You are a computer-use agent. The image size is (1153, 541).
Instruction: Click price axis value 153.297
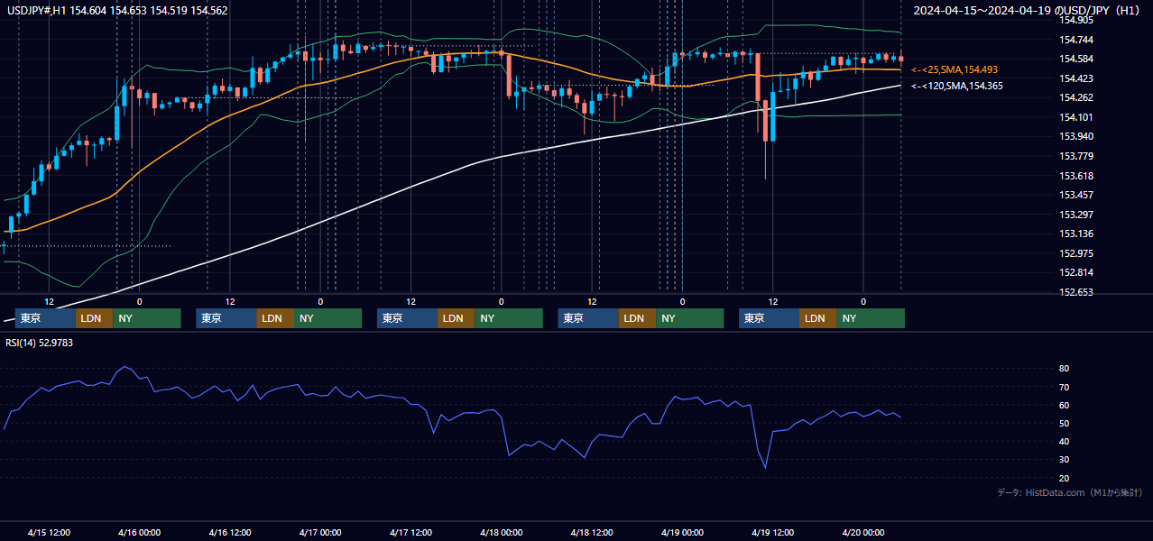[1076, 215]
